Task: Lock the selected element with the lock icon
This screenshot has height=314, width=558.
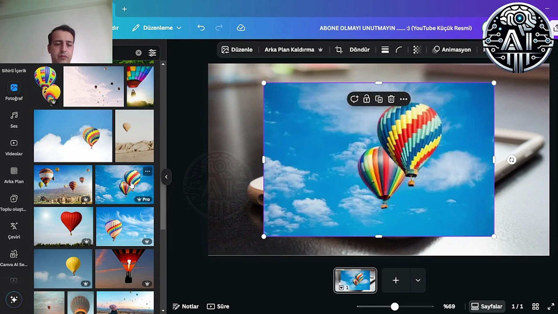Action: click(366, 99)
